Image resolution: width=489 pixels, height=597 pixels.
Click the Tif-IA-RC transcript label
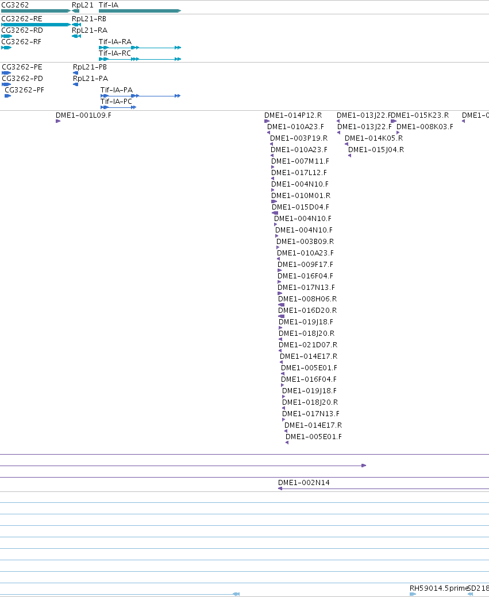[x=115, y=53]
